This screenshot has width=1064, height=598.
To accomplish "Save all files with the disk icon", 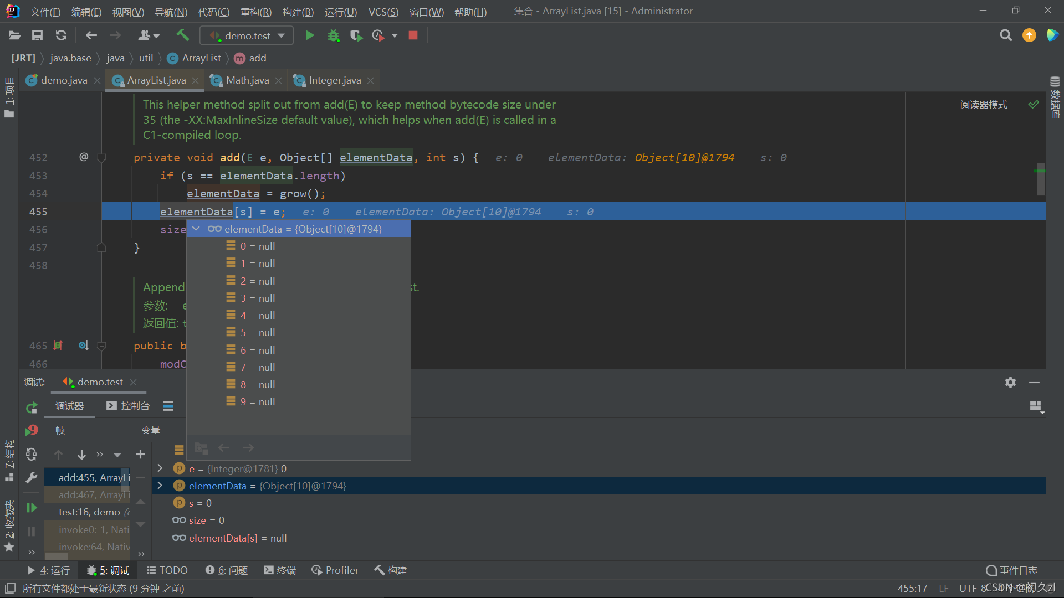I will 37,35.
